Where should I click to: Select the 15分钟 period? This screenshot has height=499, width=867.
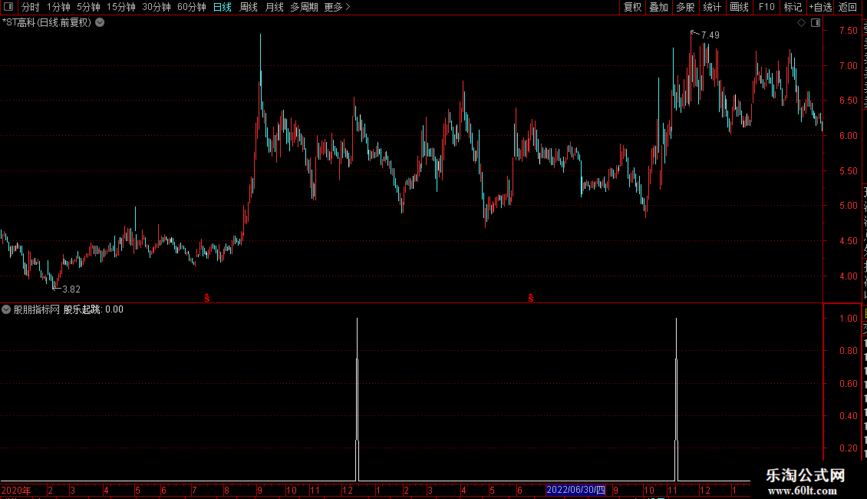(121, 7)
